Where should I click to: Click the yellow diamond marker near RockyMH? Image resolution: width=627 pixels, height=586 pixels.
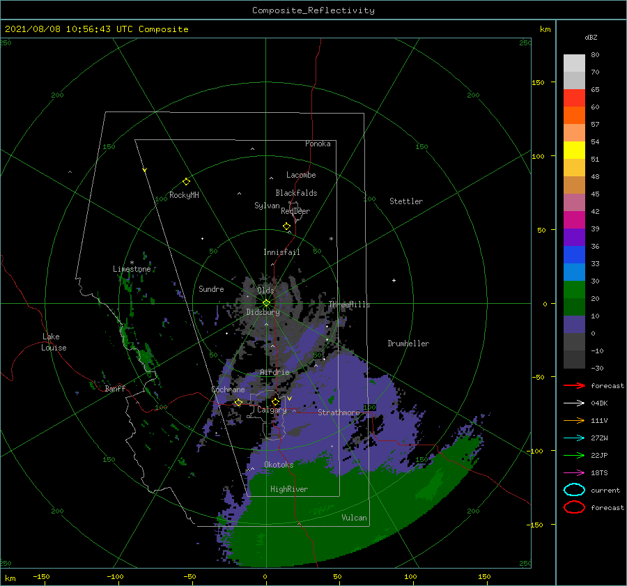(186, 182)
